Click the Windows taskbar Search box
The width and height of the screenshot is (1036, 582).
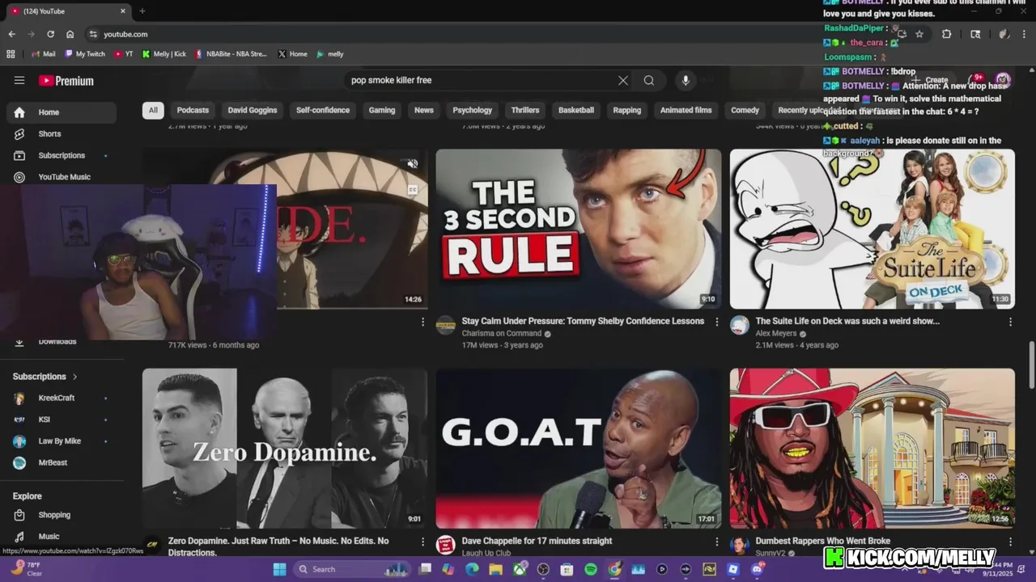tap(350, 569)
